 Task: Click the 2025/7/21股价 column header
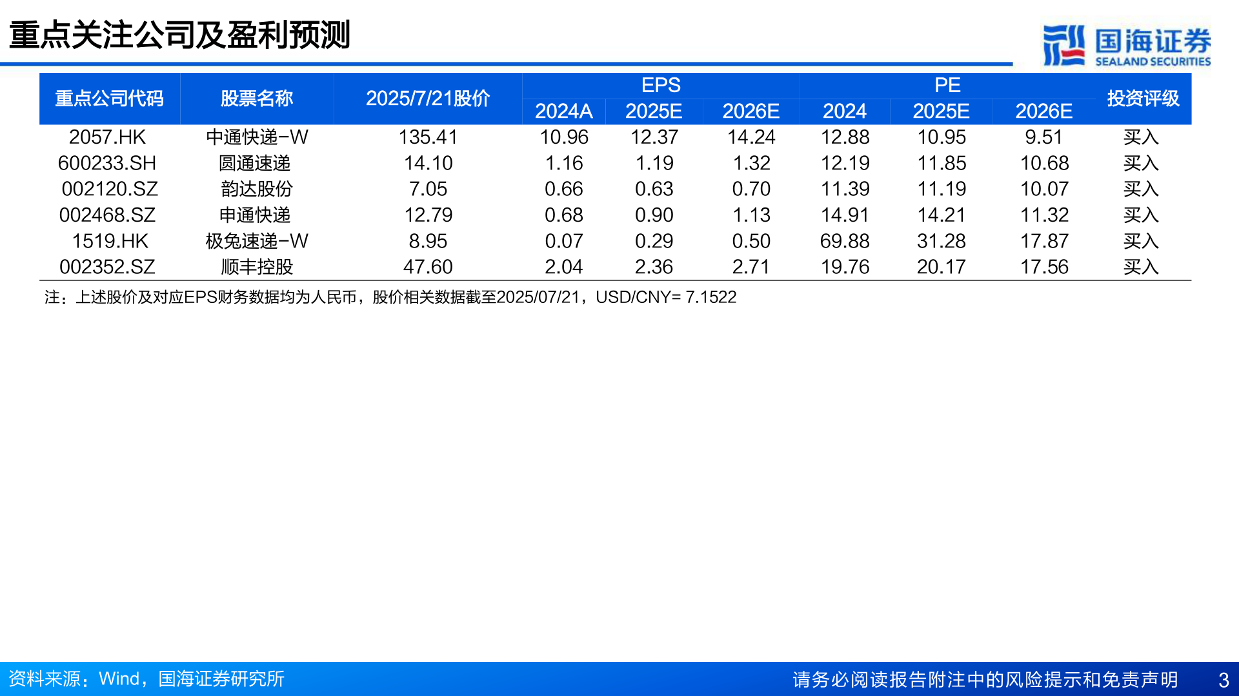[428, 99]
